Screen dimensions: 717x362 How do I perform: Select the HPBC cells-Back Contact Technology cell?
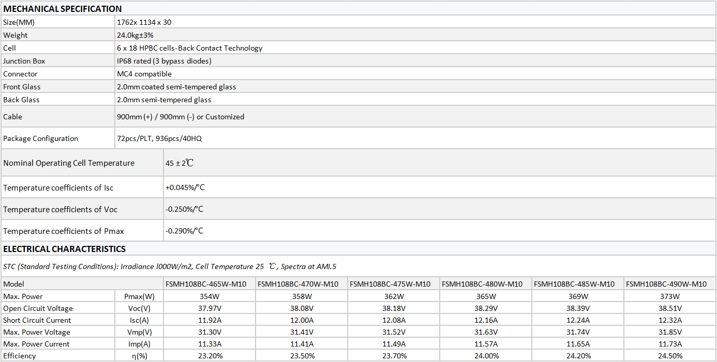(190, 48)
